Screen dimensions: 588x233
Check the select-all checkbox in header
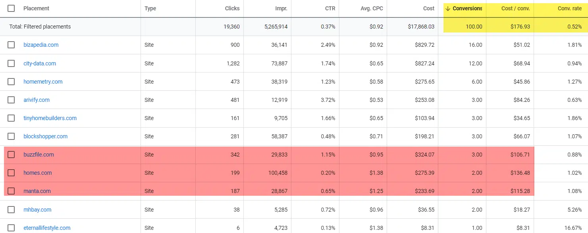coord(11,8)
